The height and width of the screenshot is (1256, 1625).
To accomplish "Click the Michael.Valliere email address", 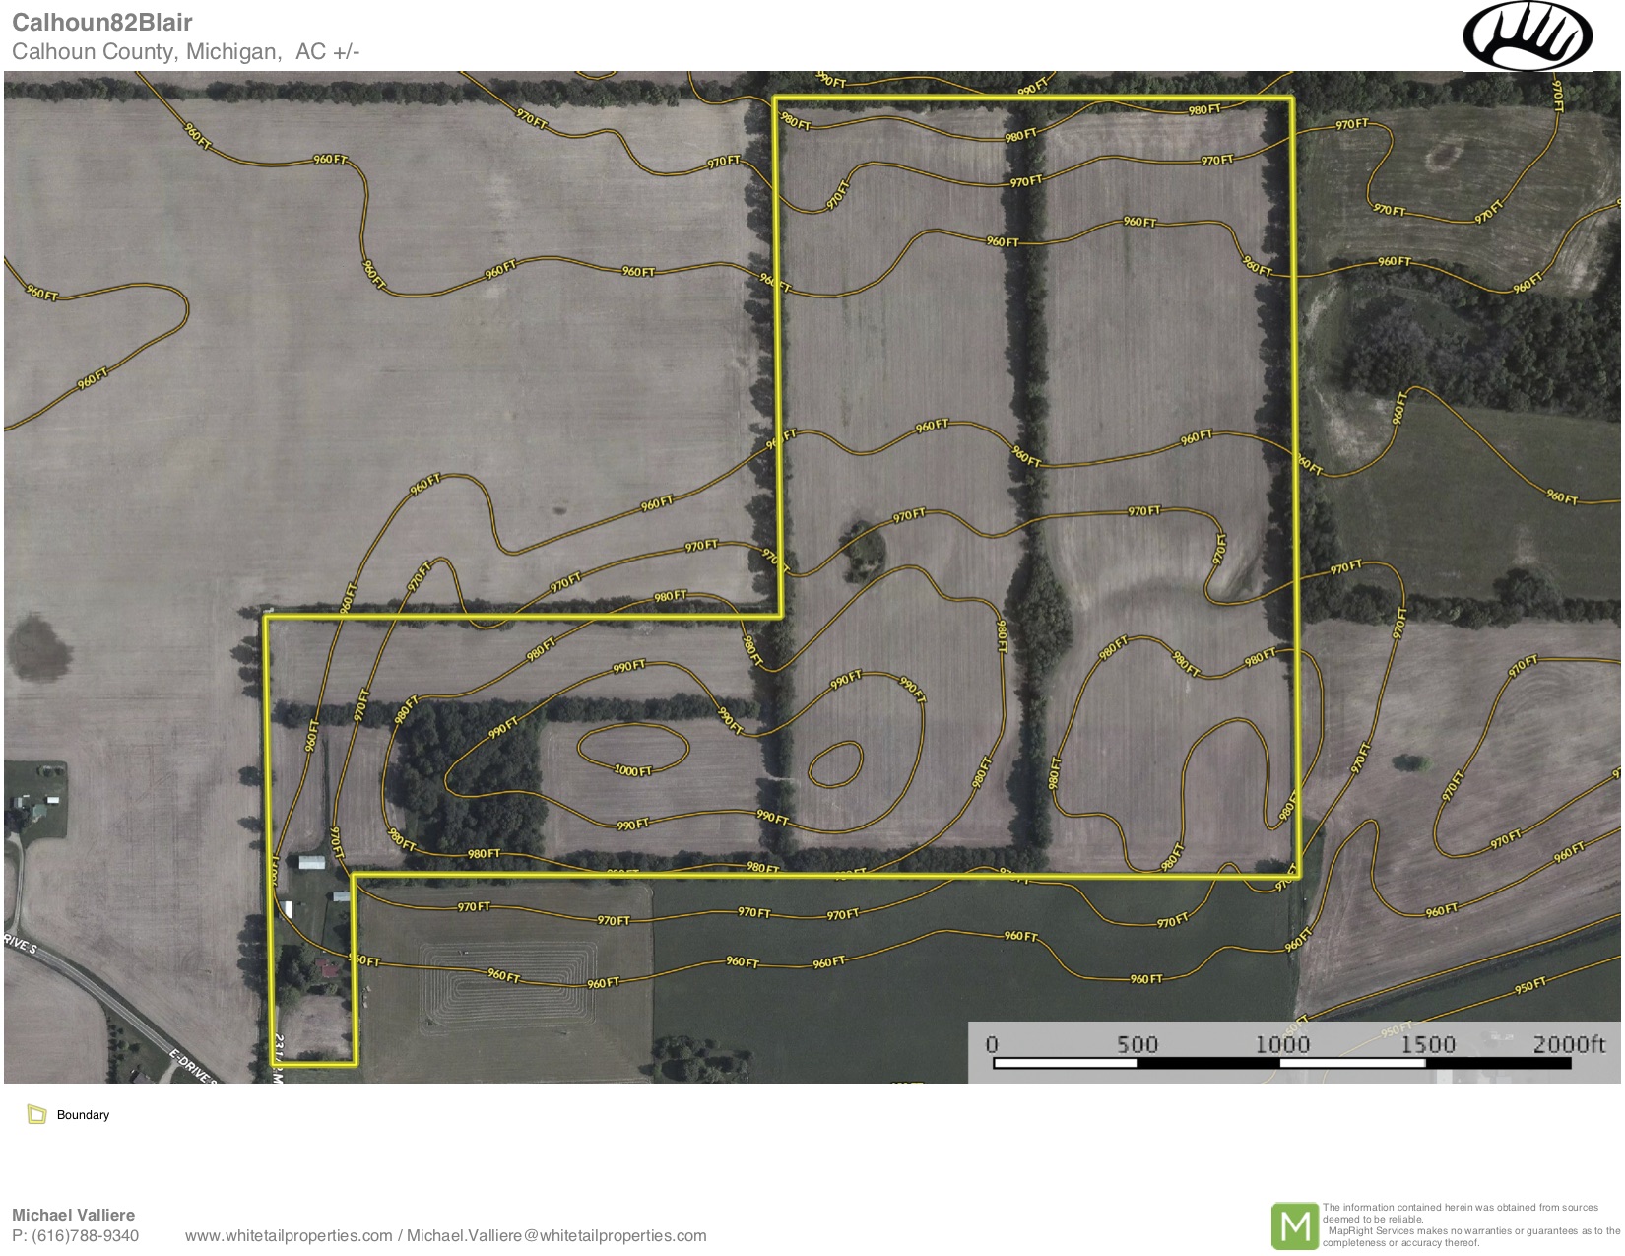I will point(556,1236).
